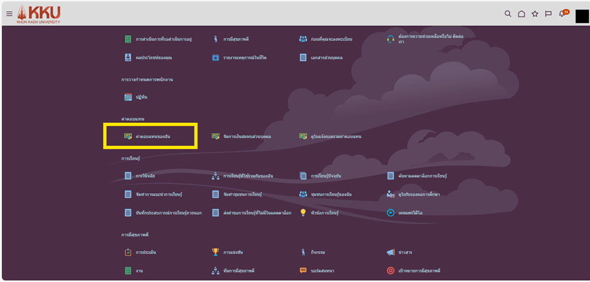Select เอกสารส่วนบุคคล document records

pyautogui.click(x=326, y=57)
